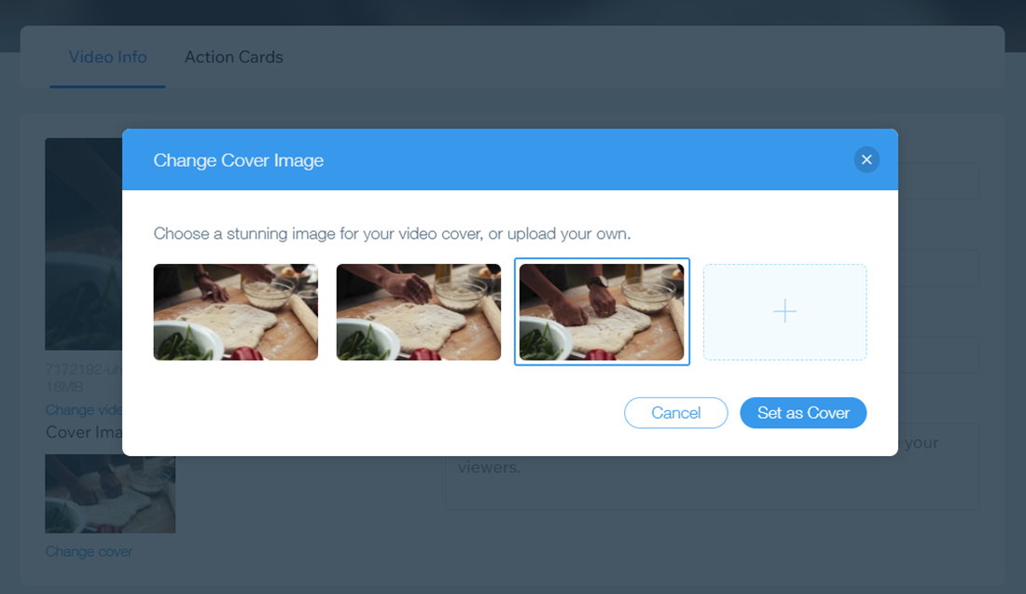Click topmost input field right of dialog
This screenshot has height=594, width=1026.
click(x=937, y=181)
